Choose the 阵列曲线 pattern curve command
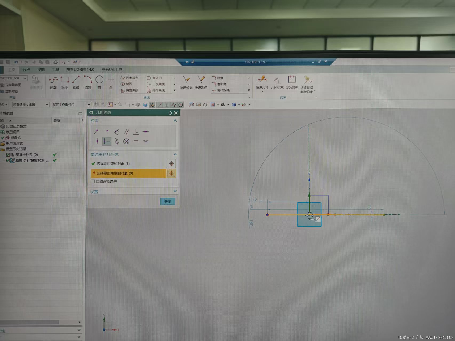The height and width of the screenshot is (341, 455). pyautogui.click(x=156, y=90)
